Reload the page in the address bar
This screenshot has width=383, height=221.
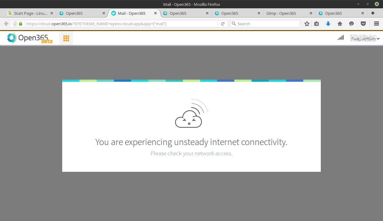pos(223,24)
